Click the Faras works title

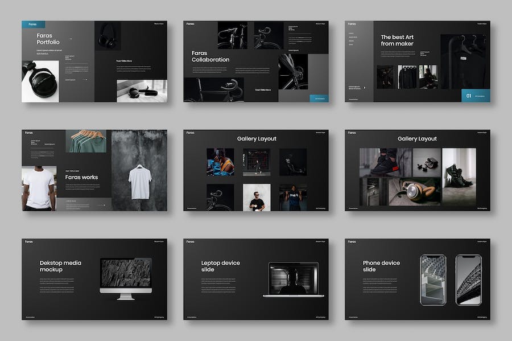[81, 177]
